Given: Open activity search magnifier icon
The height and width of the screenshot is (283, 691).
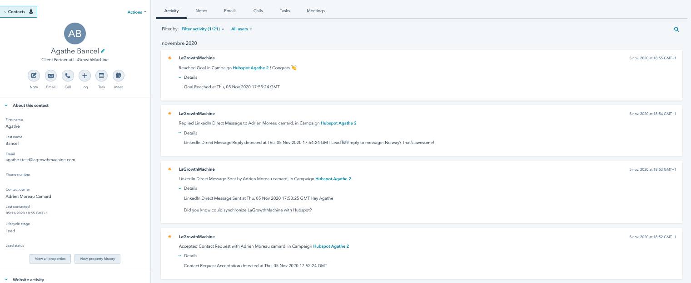Looking at the screenshot, I should point(676,29).
